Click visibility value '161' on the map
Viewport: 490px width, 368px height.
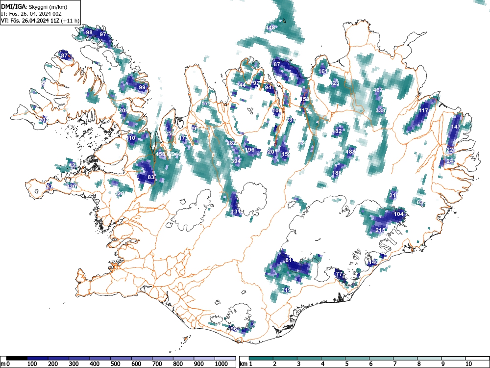pyautogui.click(x=323, y=71)
